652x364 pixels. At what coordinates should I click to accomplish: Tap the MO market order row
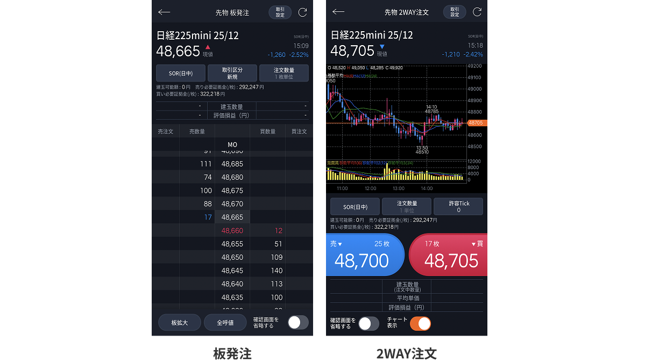pyautogui.click(x=232, y=144)
